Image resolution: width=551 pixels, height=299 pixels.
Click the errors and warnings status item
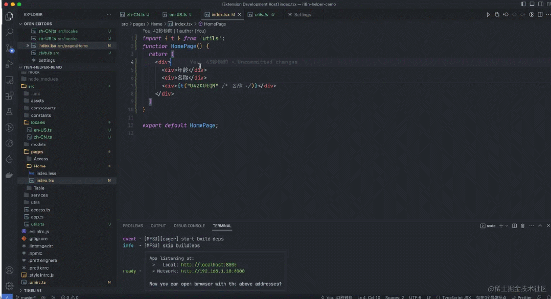pos(70,297)
